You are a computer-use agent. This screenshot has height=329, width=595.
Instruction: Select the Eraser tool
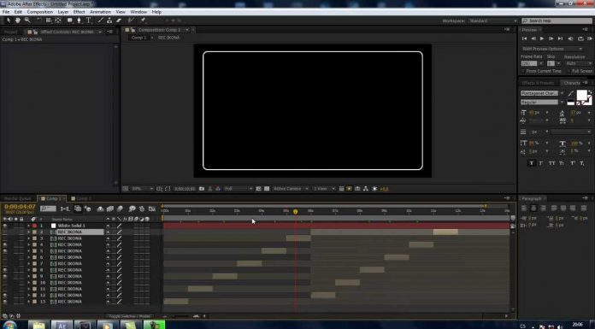(x=119, y=21)
